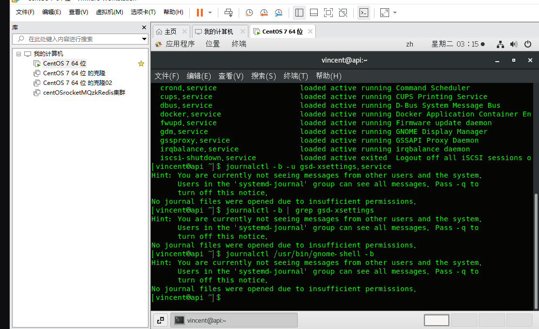Open terminal 查看(V) menu
The width and height of the screenshot is (539, 329).
click(x=231, y=76)
